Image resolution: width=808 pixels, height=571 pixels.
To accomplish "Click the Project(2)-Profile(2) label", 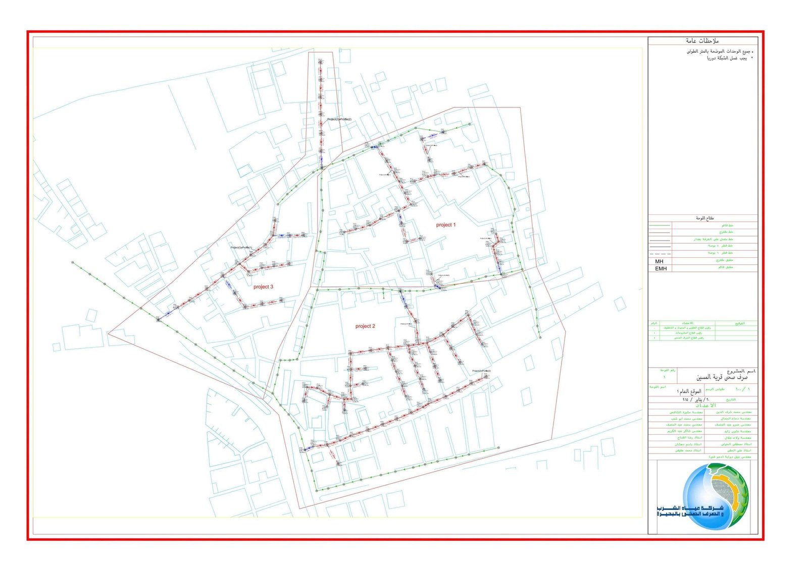I will (x=481, y=371).
